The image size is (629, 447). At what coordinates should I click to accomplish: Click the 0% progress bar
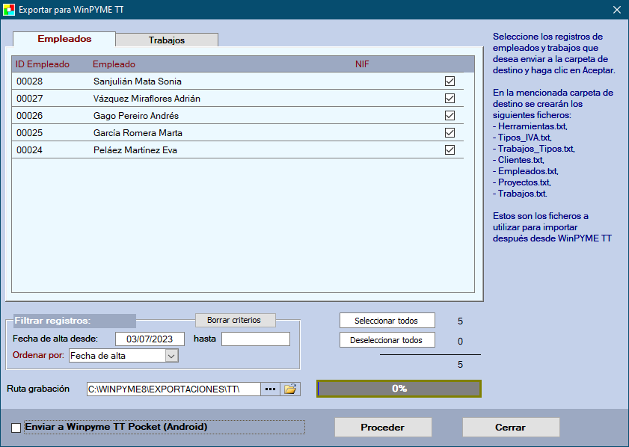tap(399, 389)
